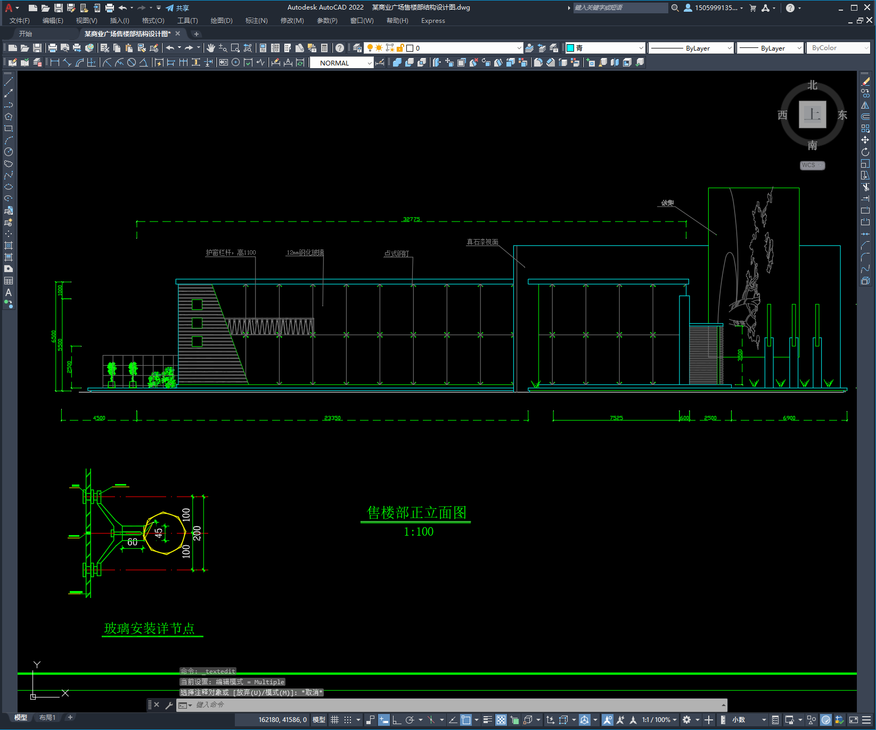The image size is (876, 730).
Task: Click the Linear dimension icon
Action: point(55,62)
